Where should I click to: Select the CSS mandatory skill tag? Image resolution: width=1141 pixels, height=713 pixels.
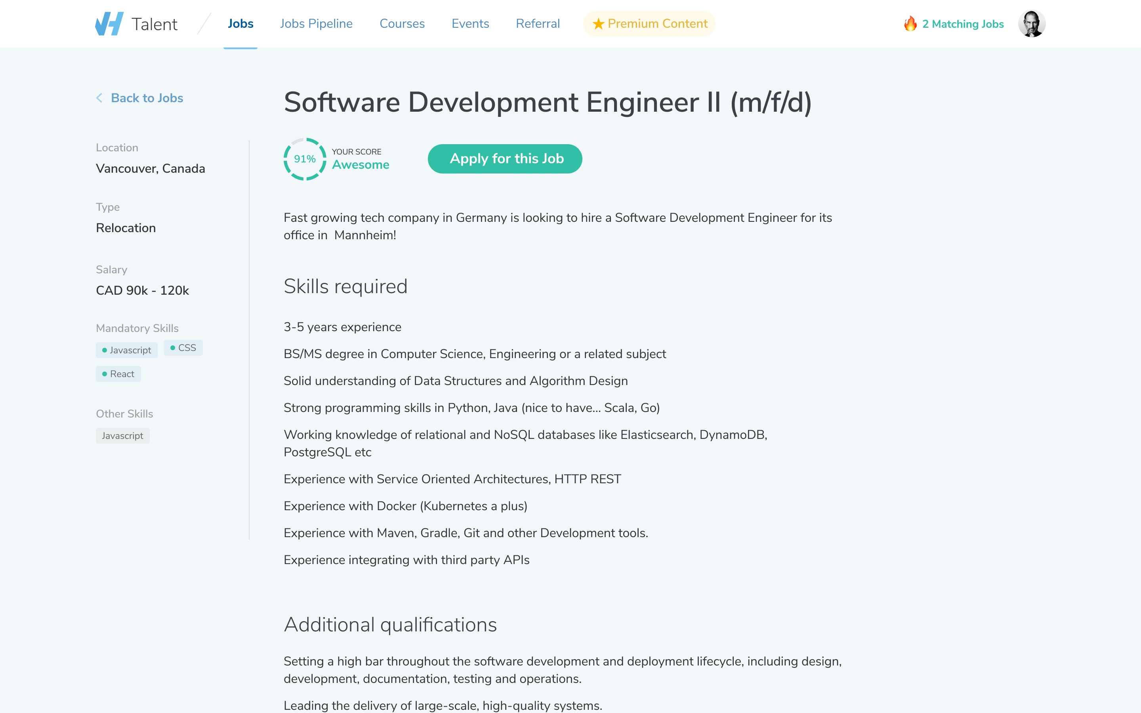click(x=183, y=347)
